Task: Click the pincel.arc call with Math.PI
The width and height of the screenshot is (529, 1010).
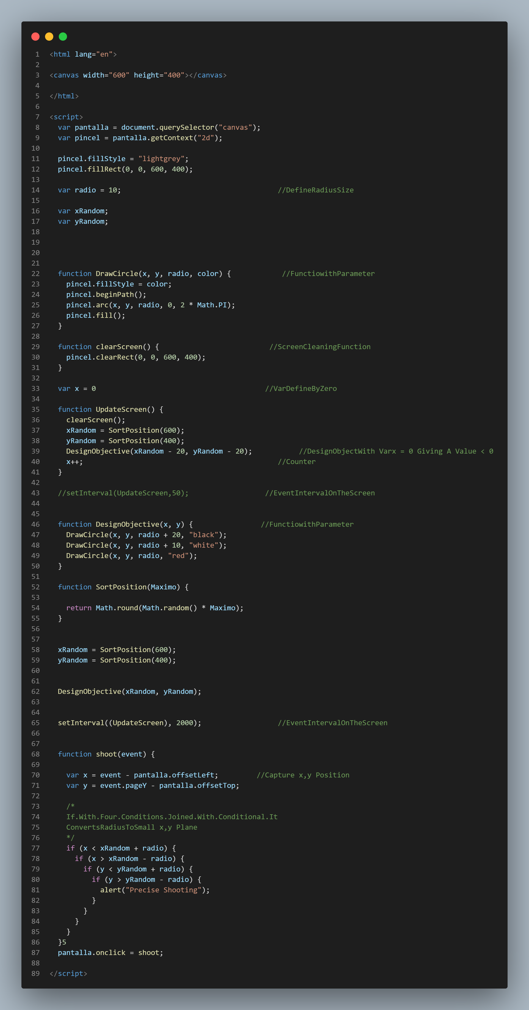Action: click(151, 305)
